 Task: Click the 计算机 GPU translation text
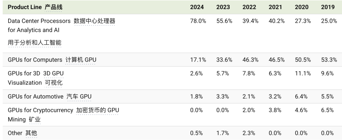coord(81,60)
